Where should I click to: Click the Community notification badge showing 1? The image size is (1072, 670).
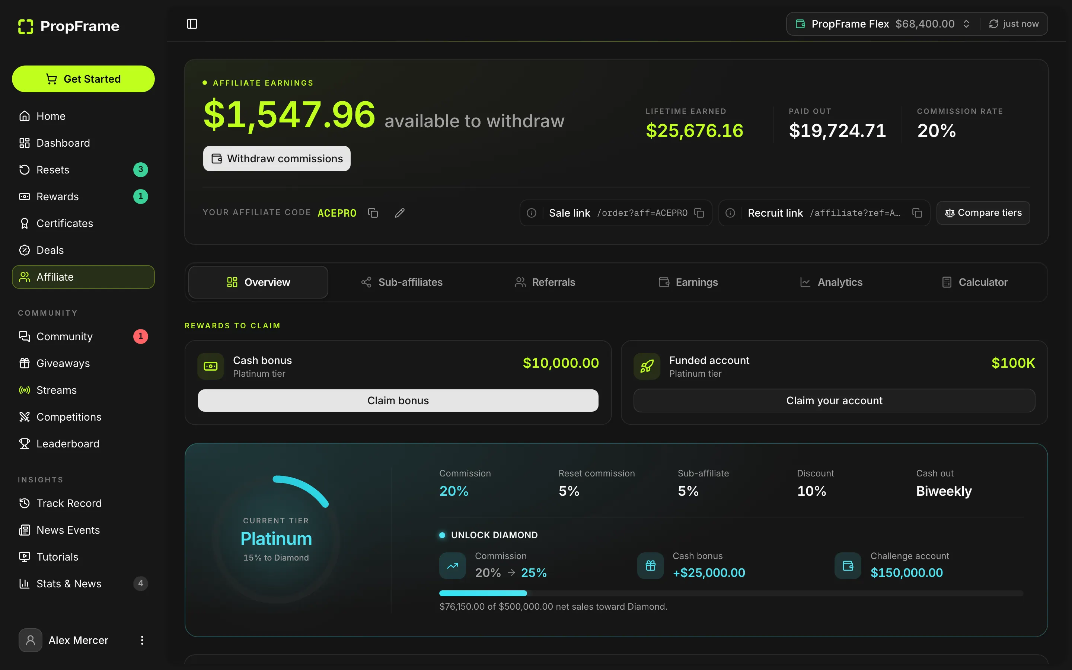click(140, 336)
